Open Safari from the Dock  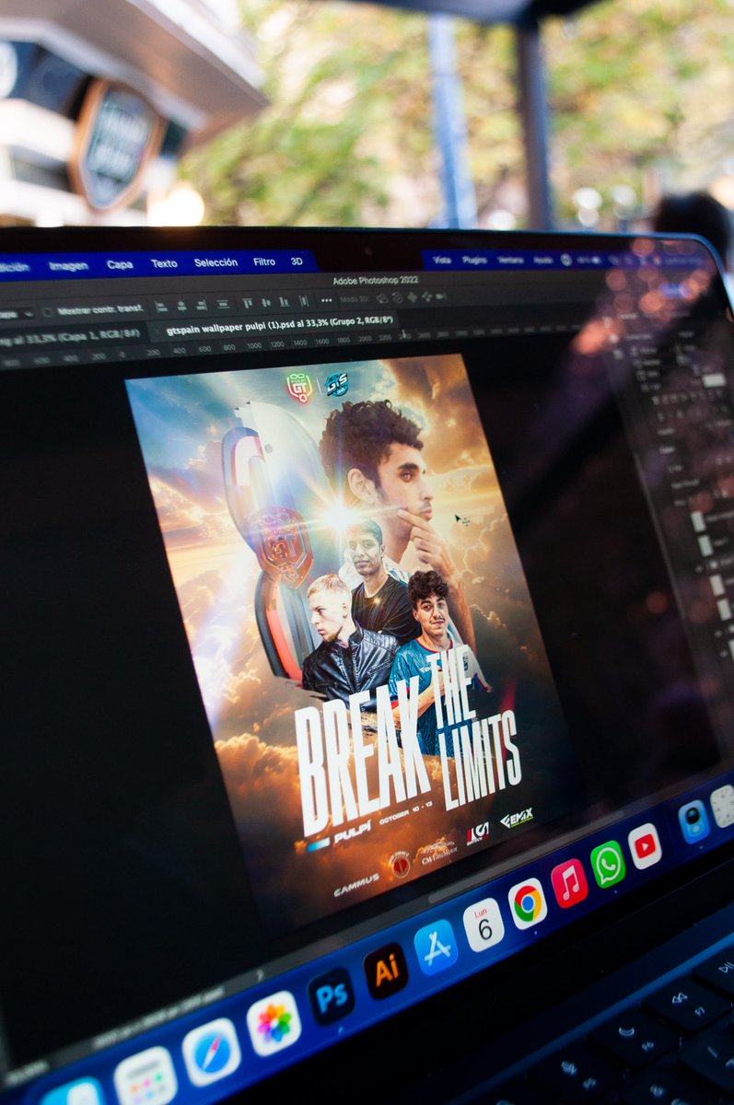click(x=211, y=1052)
